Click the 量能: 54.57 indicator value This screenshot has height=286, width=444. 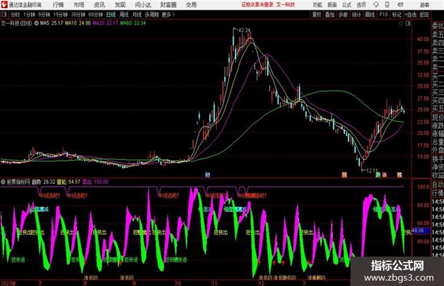click(69, 182)
